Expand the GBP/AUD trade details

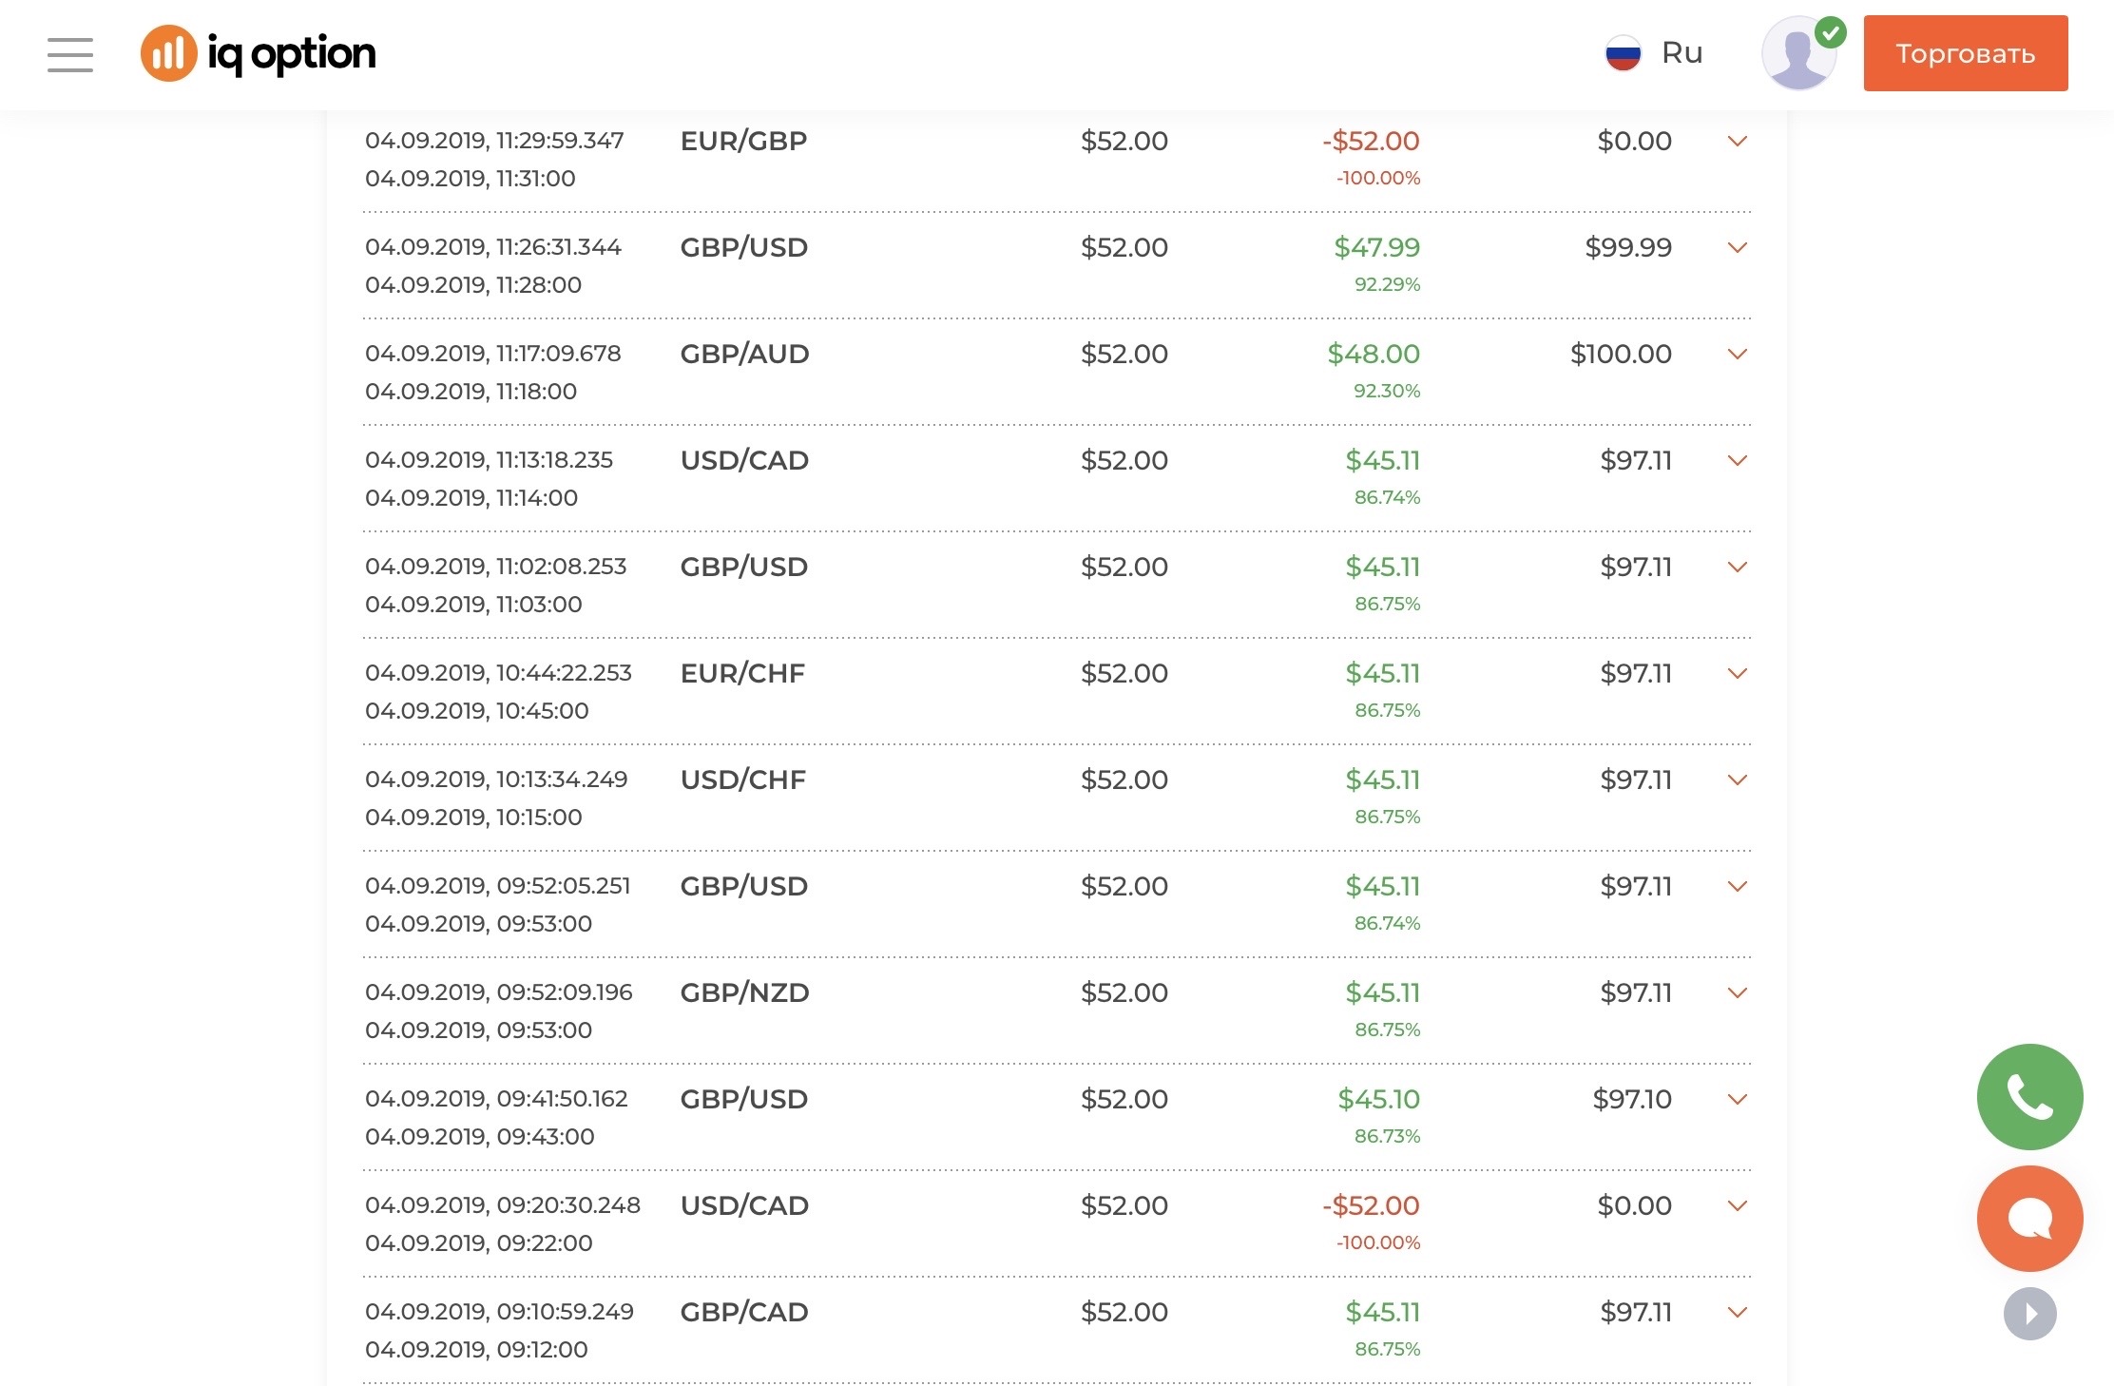point(1737,355)
